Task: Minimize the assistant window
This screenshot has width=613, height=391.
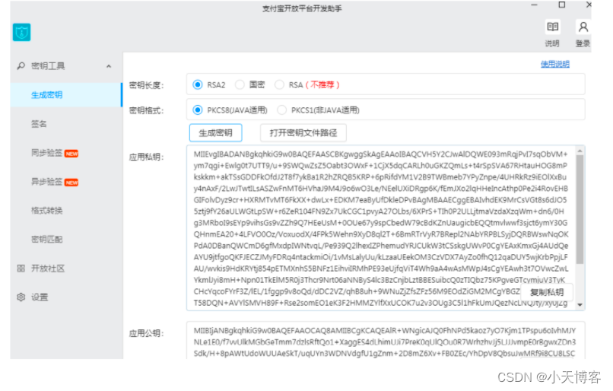Action: 535,5
